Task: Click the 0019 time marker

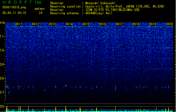Action: click(153, 24)
